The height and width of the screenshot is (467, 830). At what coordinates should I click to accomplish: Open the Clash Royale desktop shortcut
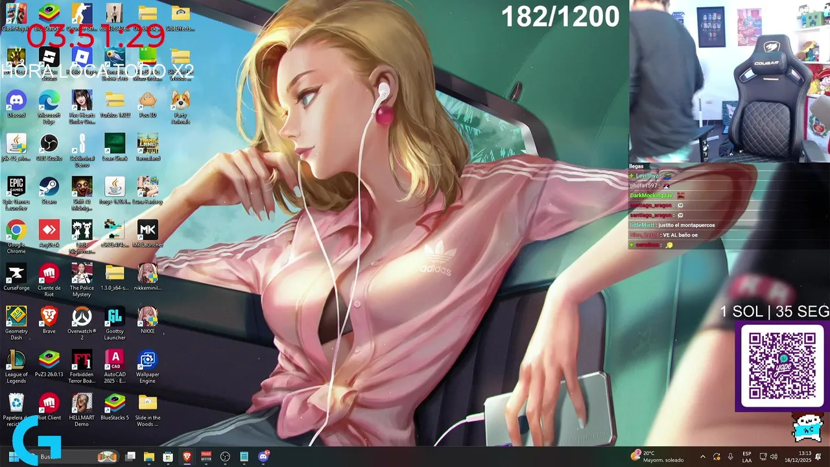pos(16,17)
